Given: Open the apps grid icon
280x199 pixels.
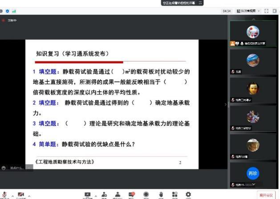Looking at the screenshot, I should pos(174,194).
